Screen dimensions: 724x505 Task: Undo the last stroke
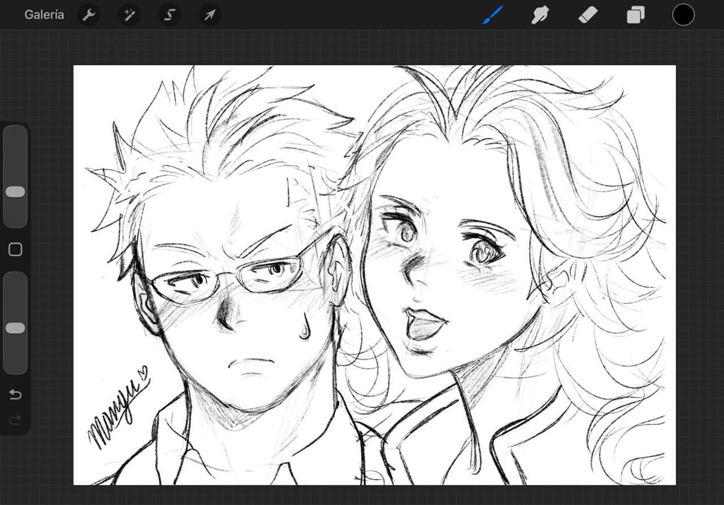[x=15, y=395]
